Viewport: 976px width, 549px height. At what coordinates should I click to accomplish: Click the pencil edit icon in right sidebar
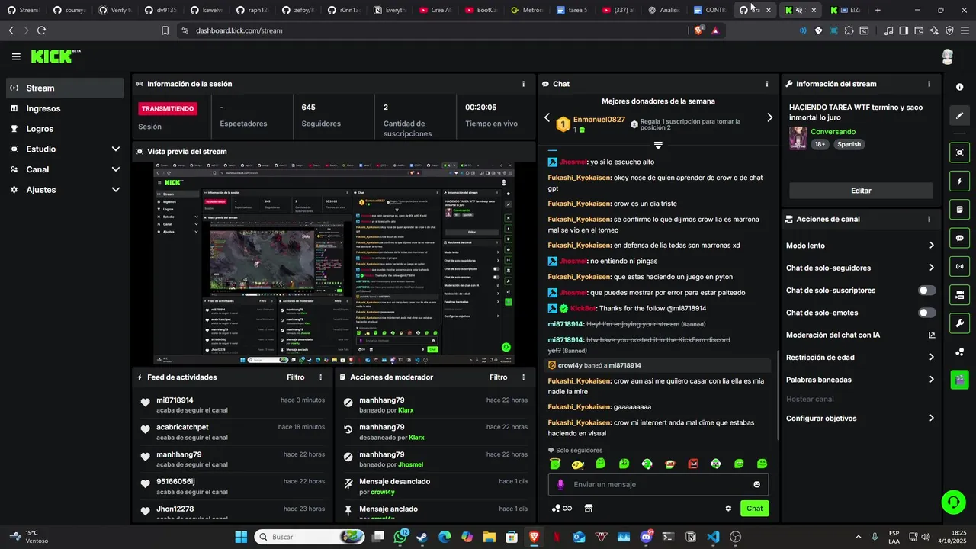(959, 116)
